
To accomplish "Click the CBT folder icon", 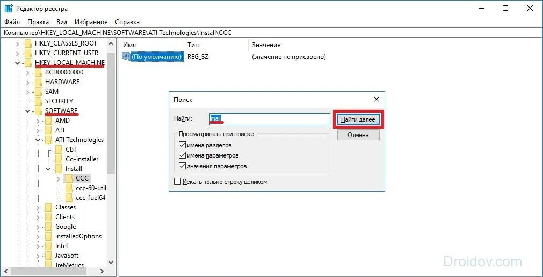I will [59, 149].
